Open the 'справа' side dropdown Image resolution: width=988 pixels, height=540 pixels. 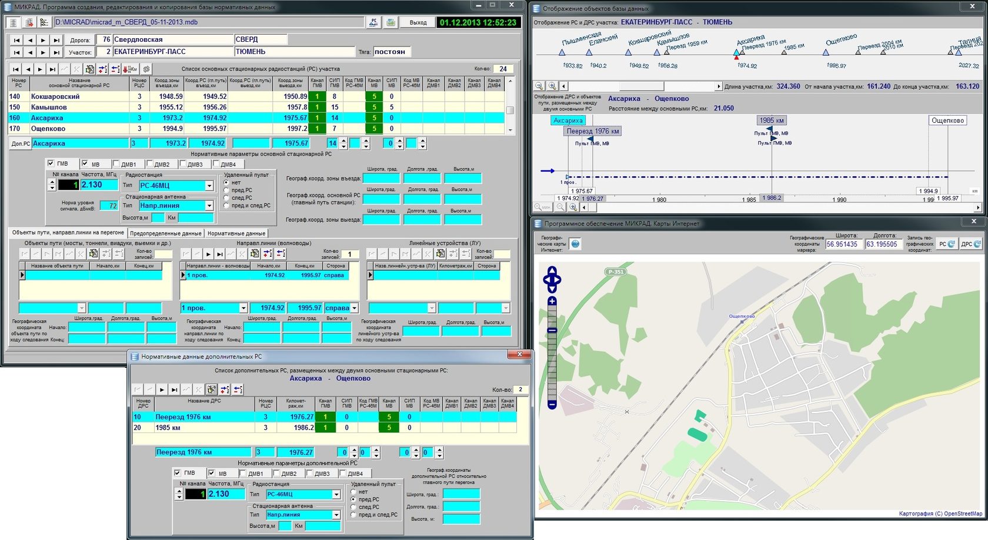click(x=354, y=308)
